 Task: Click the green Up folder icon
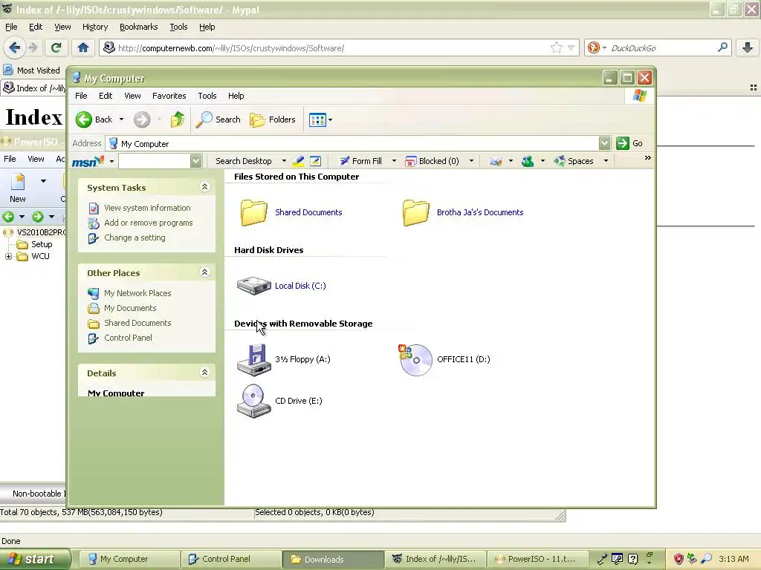coord(177,119)
